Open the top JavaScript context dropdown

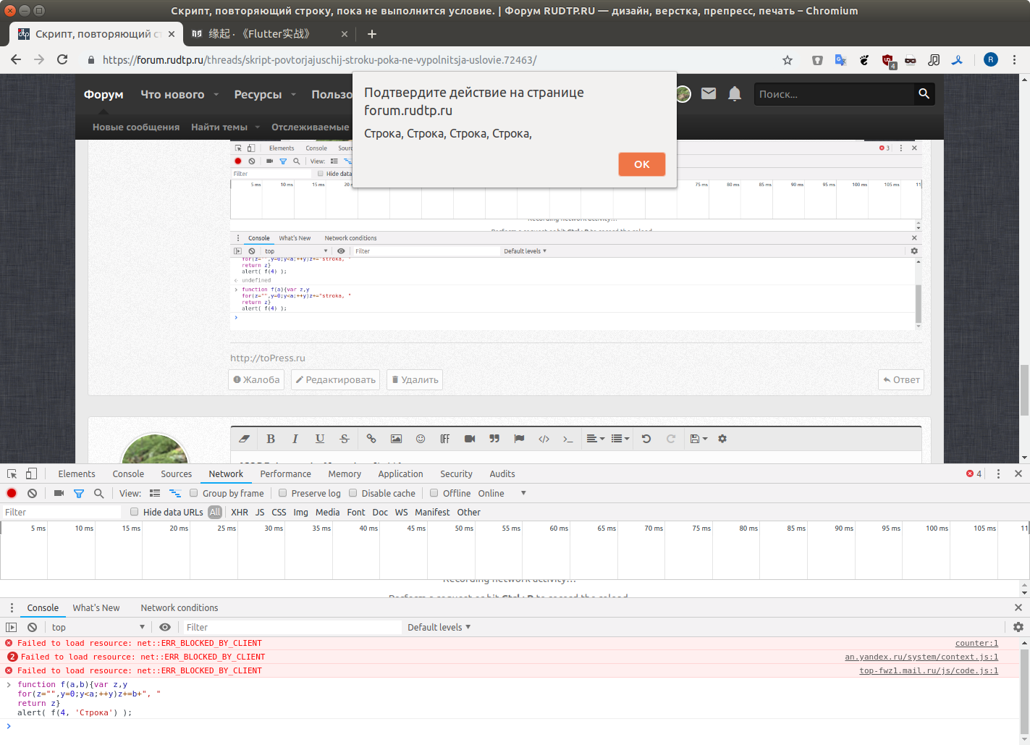(x=98, y=627)
